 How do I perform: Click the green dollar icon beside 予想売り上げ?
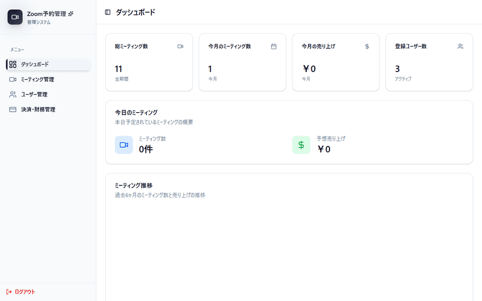click(302, 145)
